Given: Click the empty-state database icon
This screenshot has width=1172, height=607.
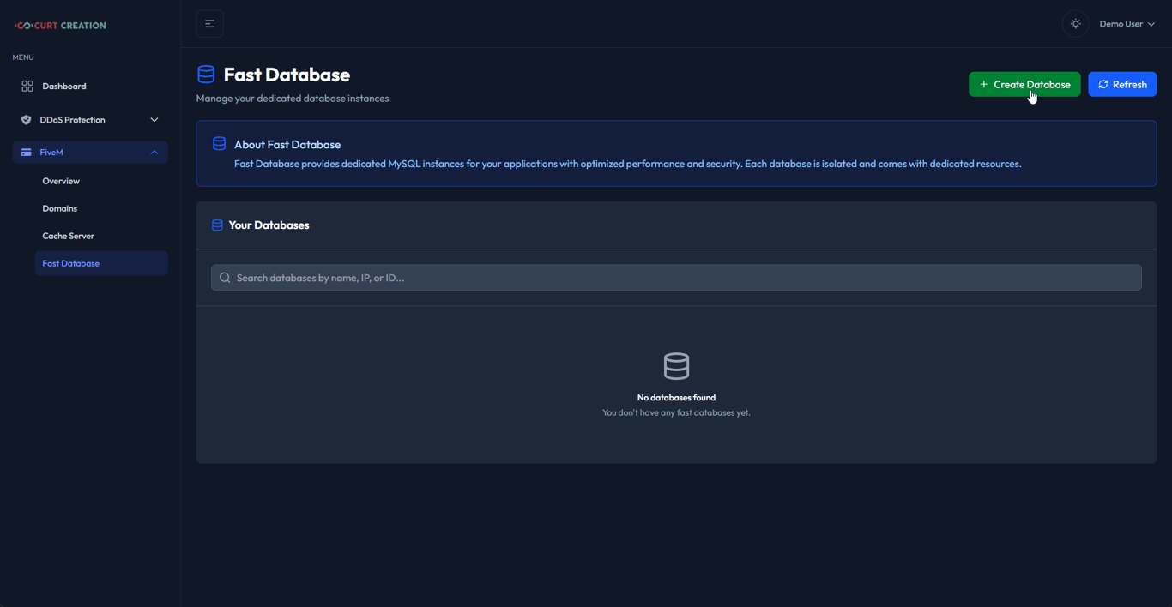Looking at the screenshot, I should [676, 366].
